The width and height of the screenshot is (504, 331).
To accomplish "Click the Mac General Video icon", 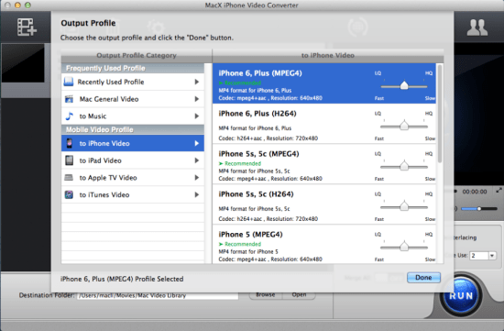I will tap(69, 99).
